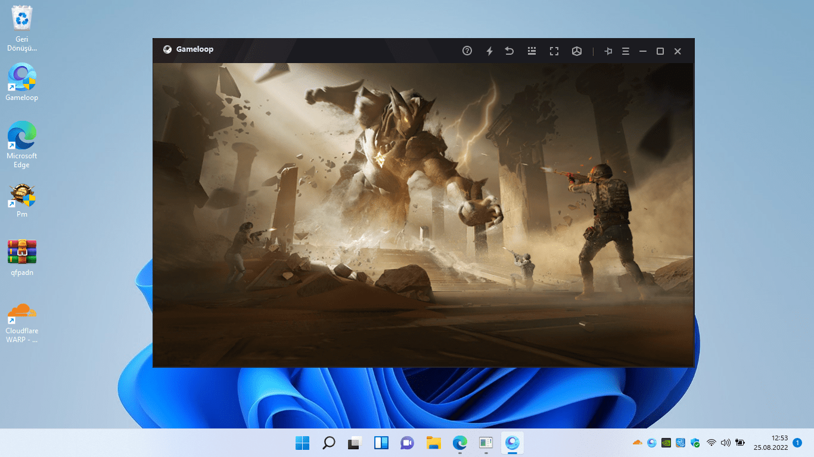
Task: Click the Gameloop taskbar button
Action: point(512,443)
